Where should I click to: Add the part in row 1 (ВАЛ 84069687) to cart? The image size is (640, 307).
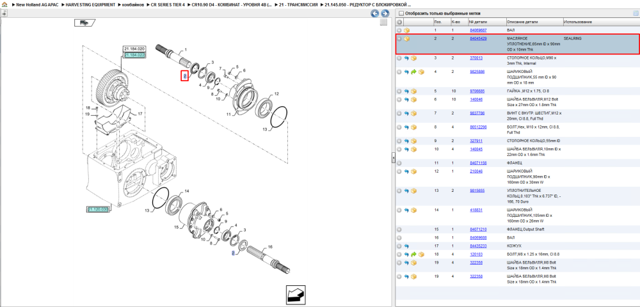click(406, 31)
